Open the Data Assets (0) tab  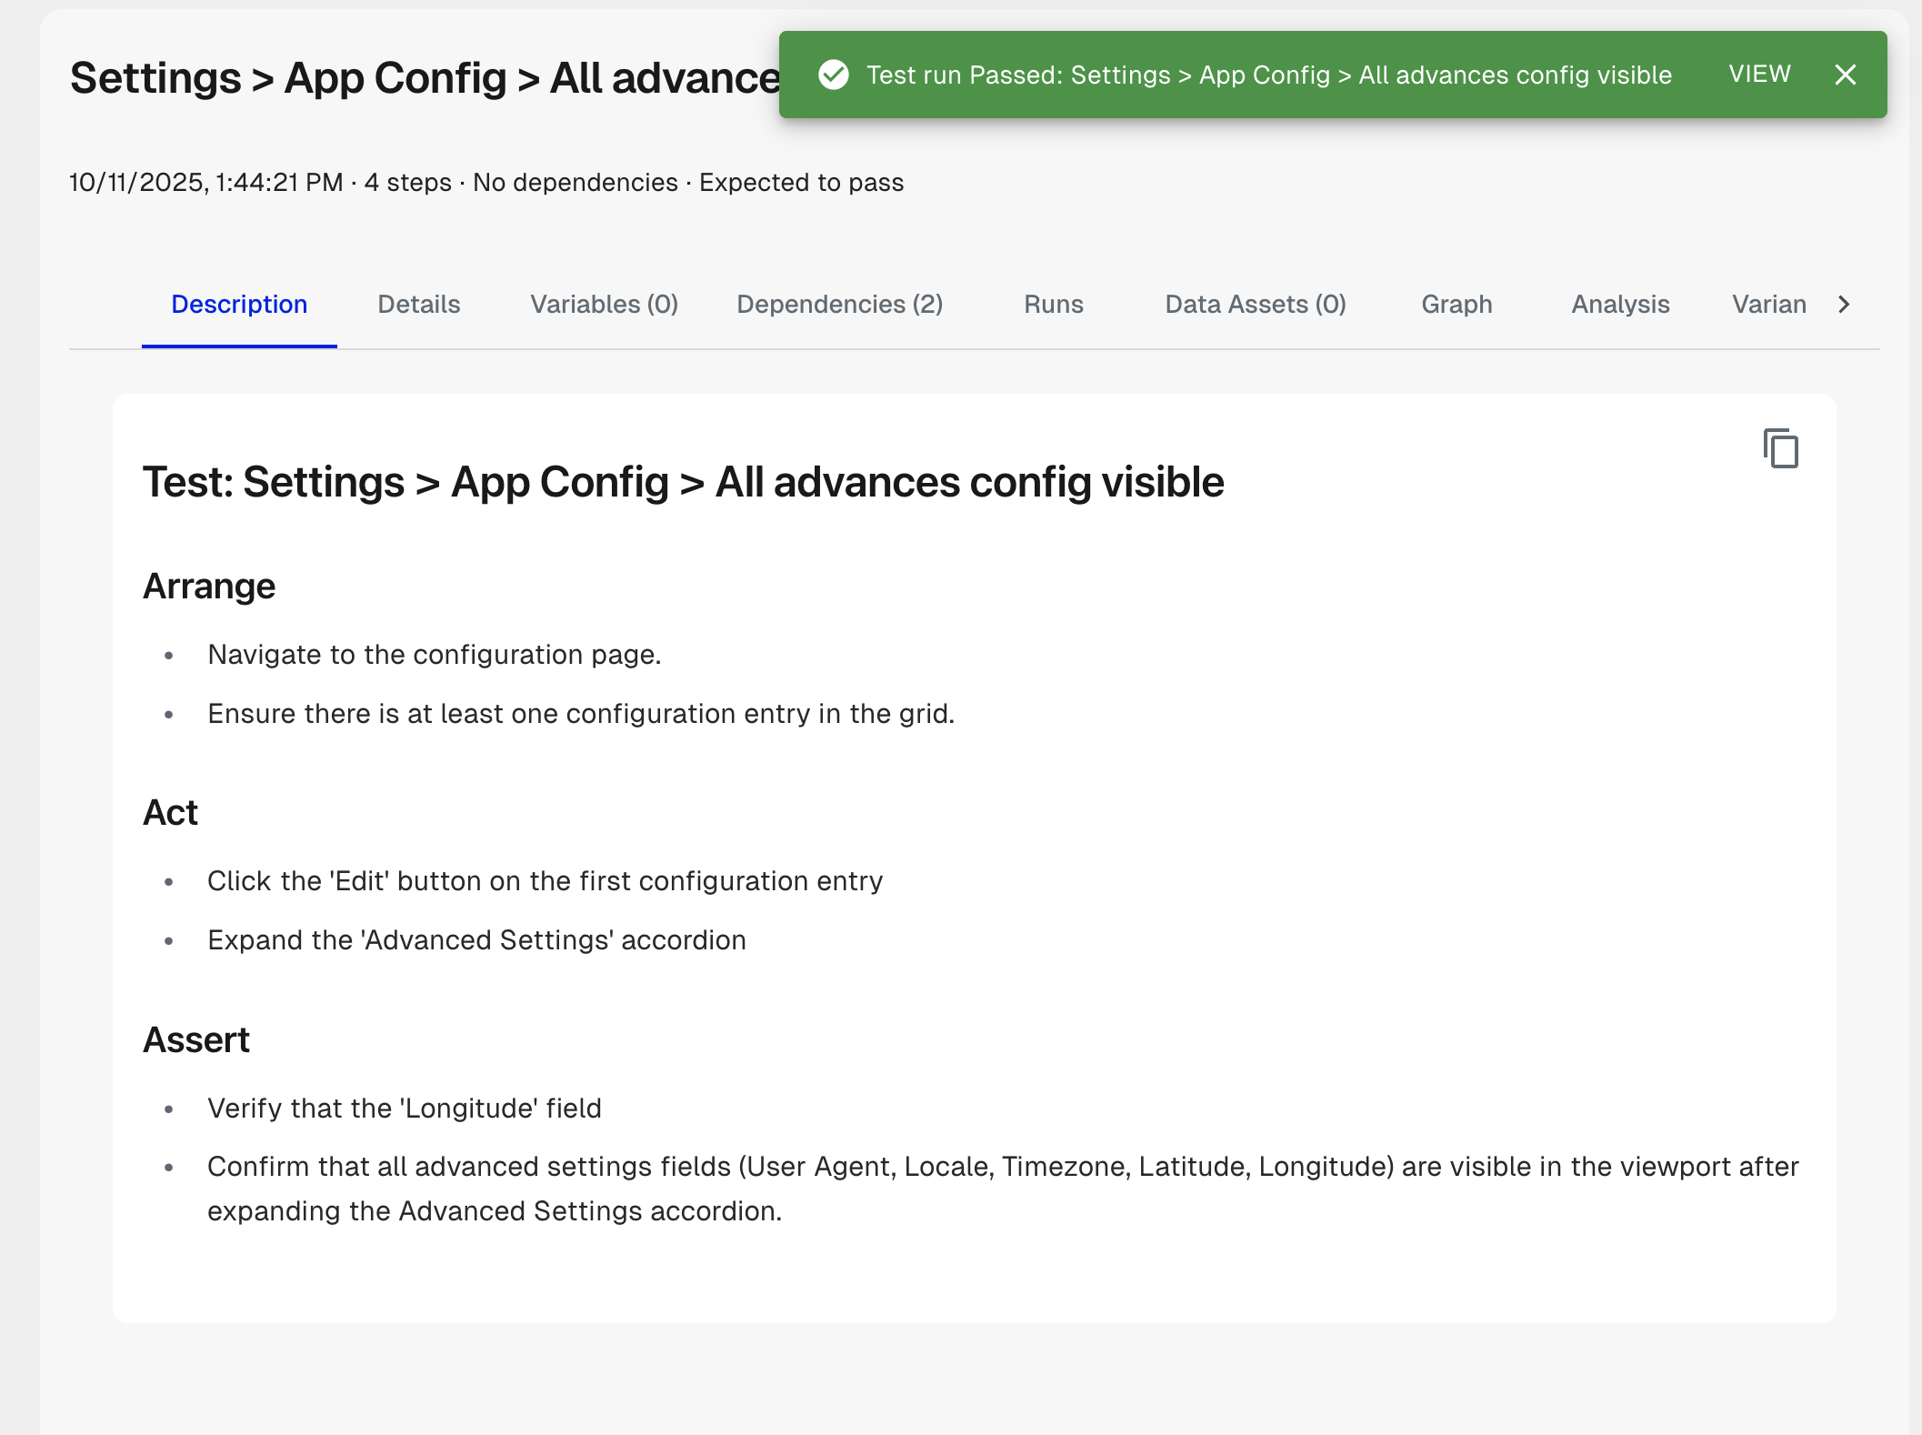click(1255, 304)
